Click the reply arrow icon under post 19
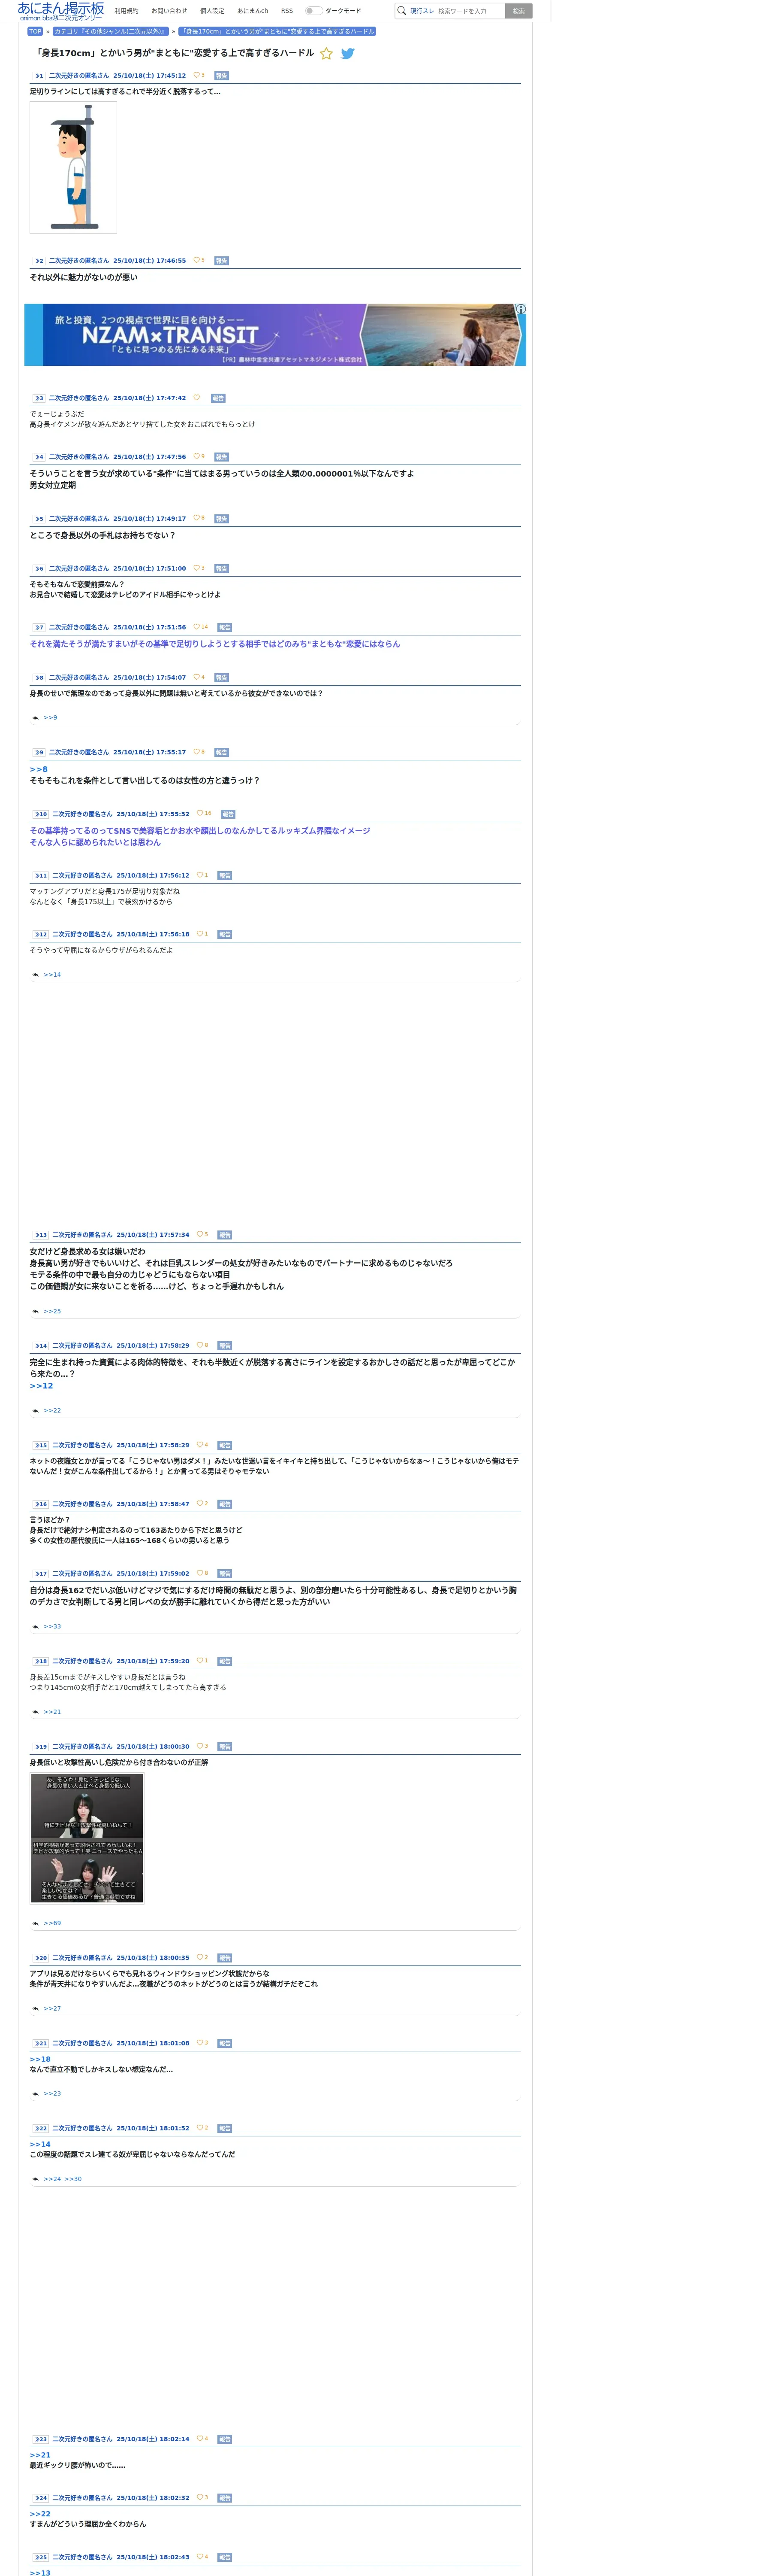 [x=36, y=1923]
